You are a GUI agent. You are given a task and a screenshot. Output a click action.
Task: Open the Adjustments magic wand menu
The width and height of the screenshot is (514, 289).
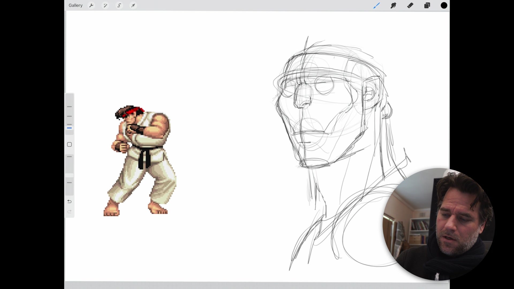[105, 5]
